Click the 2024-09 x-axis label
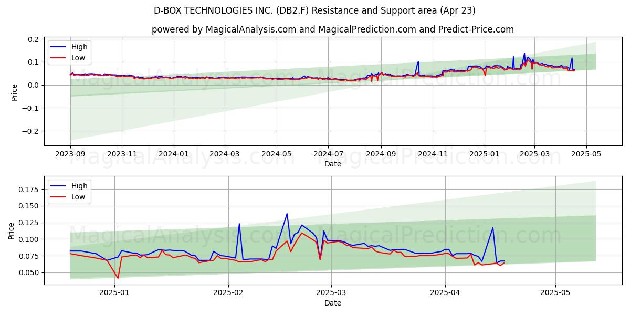Viewport: 630px width, 315px height. coord(381,154)
